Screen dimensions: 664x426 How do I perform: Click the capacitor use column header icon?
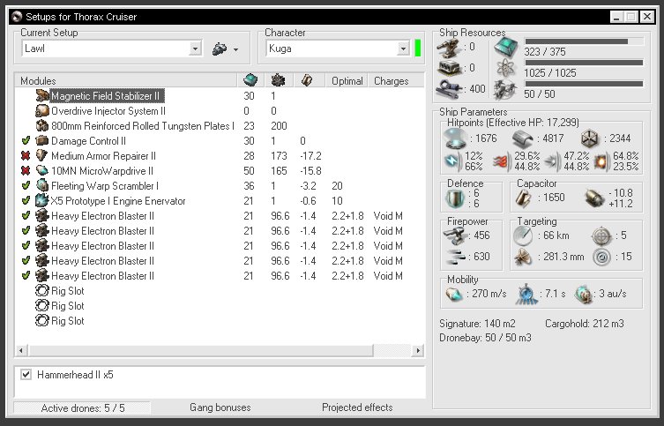point(307,80)
